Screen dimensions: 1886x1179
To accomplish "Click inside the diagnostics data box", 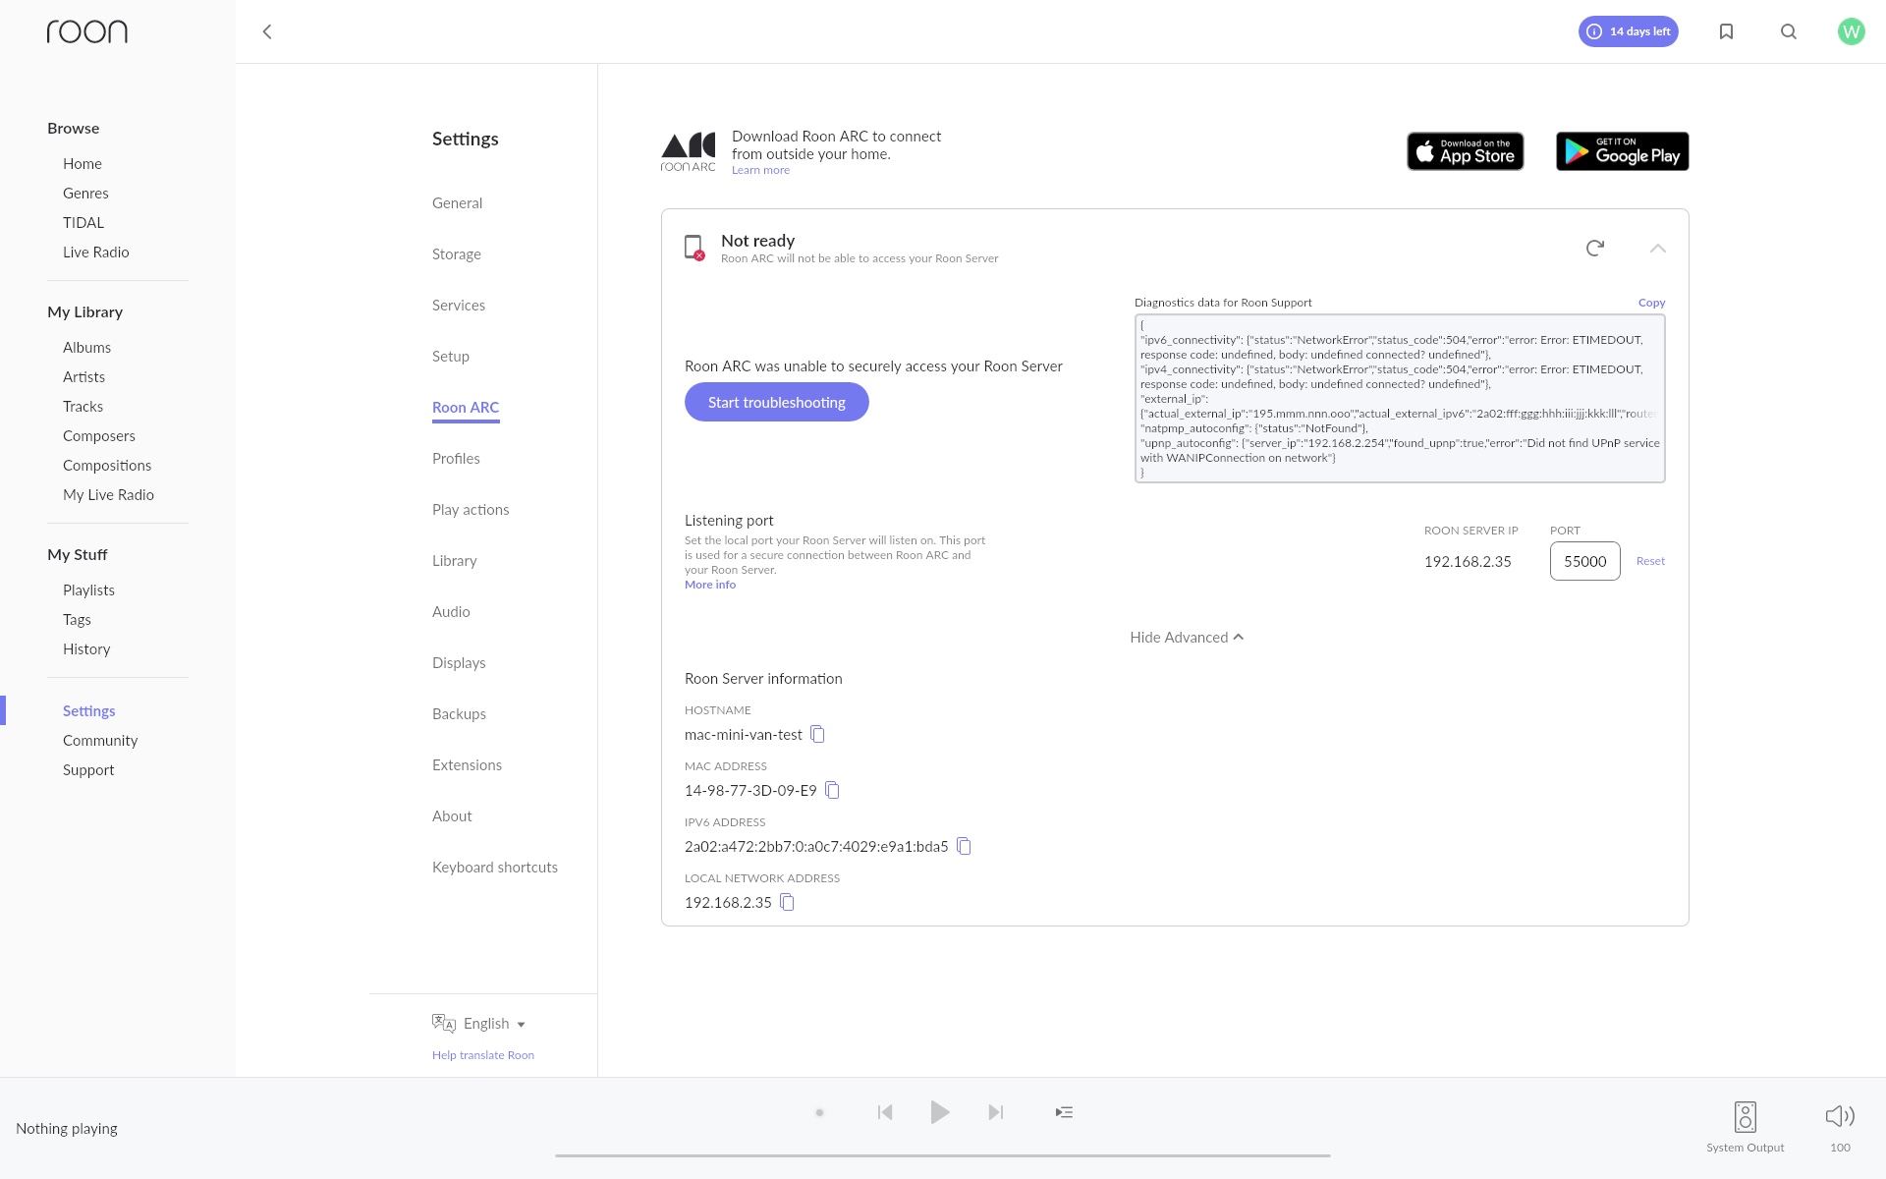I will click(1400, 398).
